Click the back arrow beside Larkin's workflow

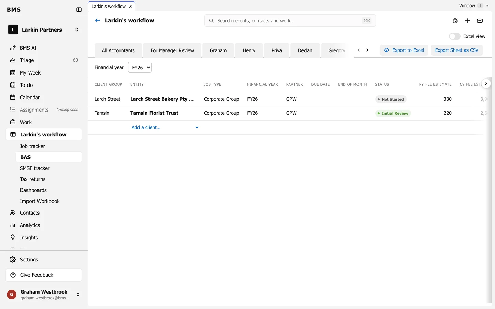click(98, 20)
